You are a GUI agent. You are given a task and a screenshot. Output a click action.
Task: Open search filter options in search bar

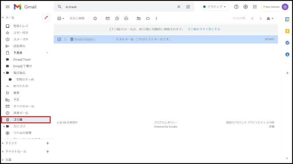[x=188, y=7]
